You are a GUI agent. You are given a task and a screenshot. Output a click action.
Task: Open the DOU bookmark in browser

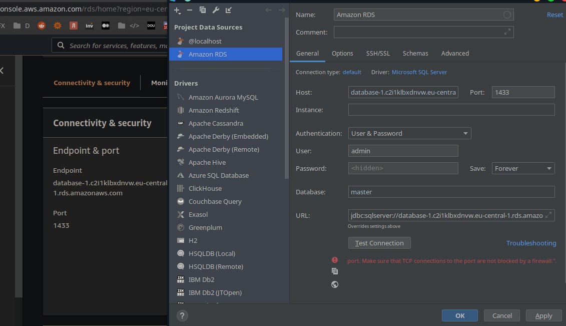click(151, 26)
